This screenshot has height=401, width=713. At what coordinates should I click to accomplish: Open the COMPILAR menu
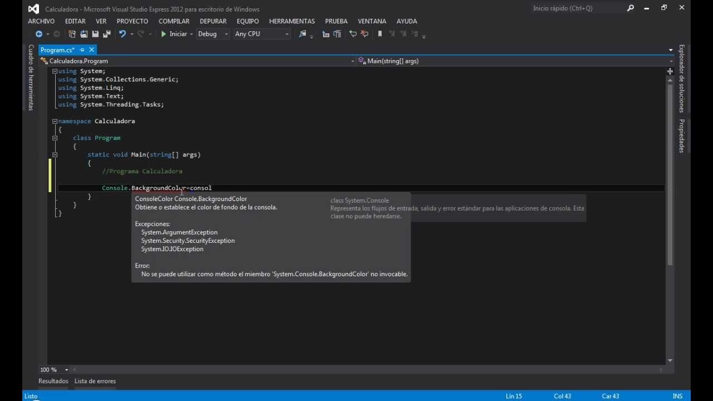pyautogui.click(x=174, y=21)
